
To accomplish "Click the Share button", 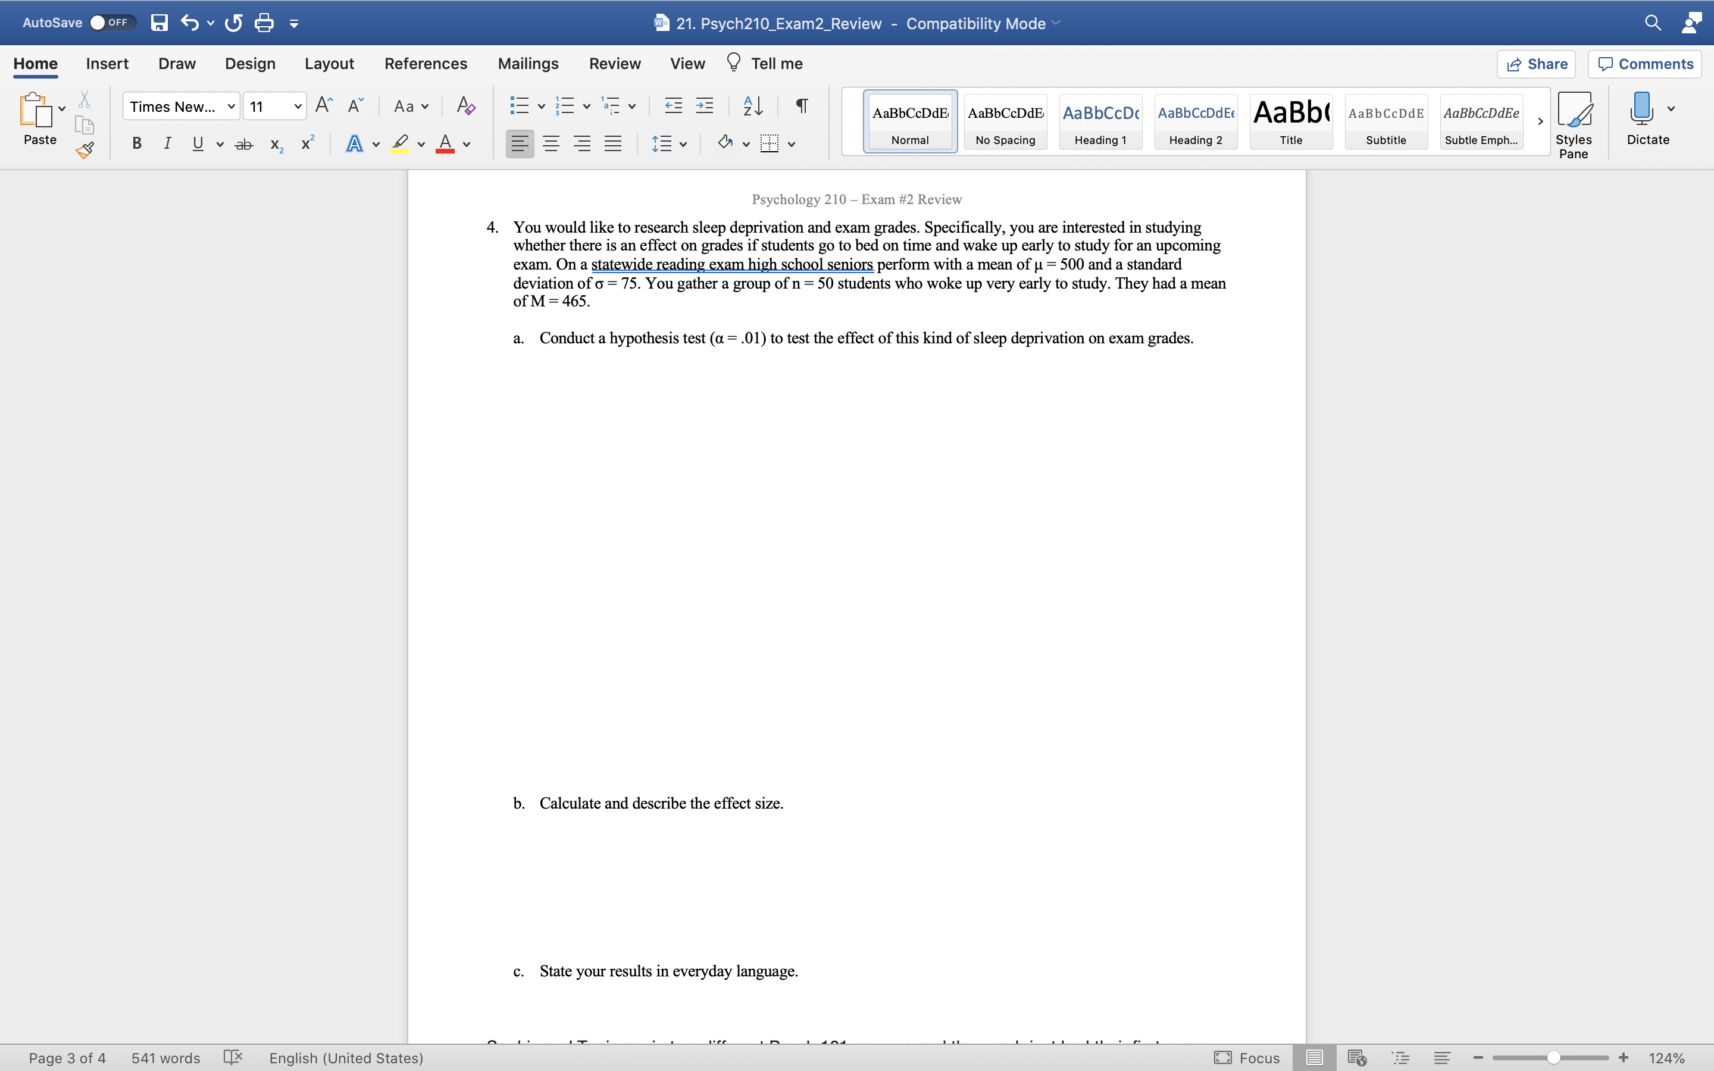I will click(1537, 64).
